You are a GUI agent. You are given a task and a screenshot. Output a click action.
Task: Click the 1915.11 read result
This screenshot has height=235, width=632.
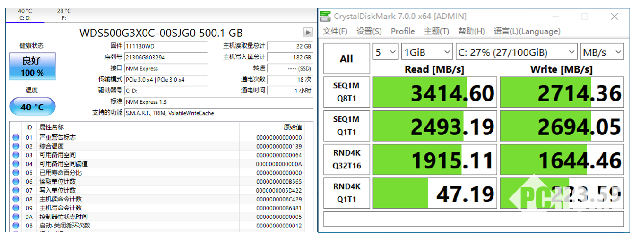(x=435, y=159)
